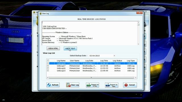
Task: Click the 13:49:49 log time cell
Action: [104, 71]
